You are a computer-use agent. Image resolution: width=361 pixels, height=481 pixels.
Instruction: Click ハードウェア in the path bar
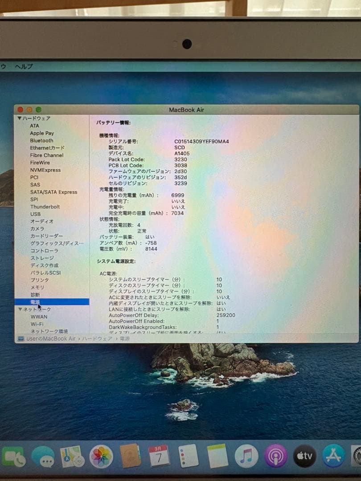point(97,338)
